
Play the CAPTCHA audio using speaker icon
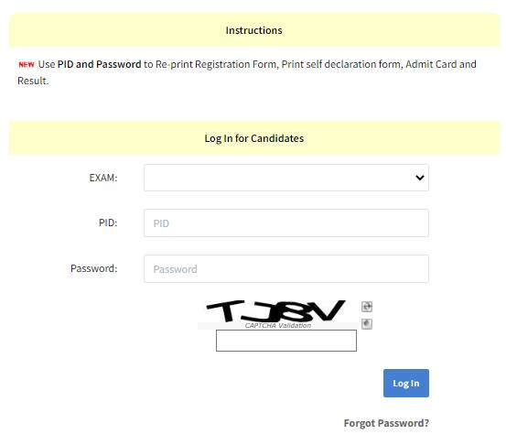[x=367, y=323]
